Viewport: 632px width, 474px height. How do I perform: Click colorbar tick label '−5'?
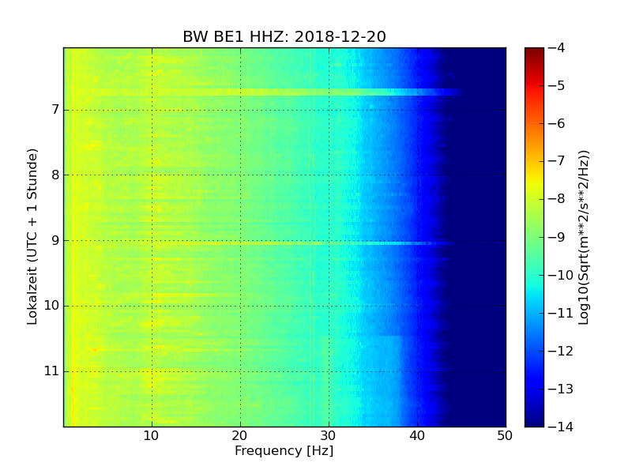coord(557,85)
